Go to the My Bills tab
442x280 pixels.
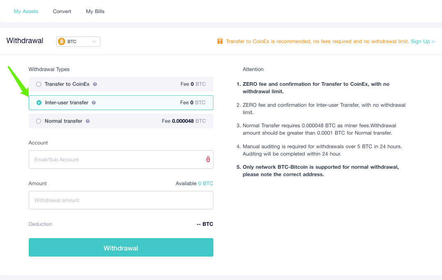(x=95, y=11)
